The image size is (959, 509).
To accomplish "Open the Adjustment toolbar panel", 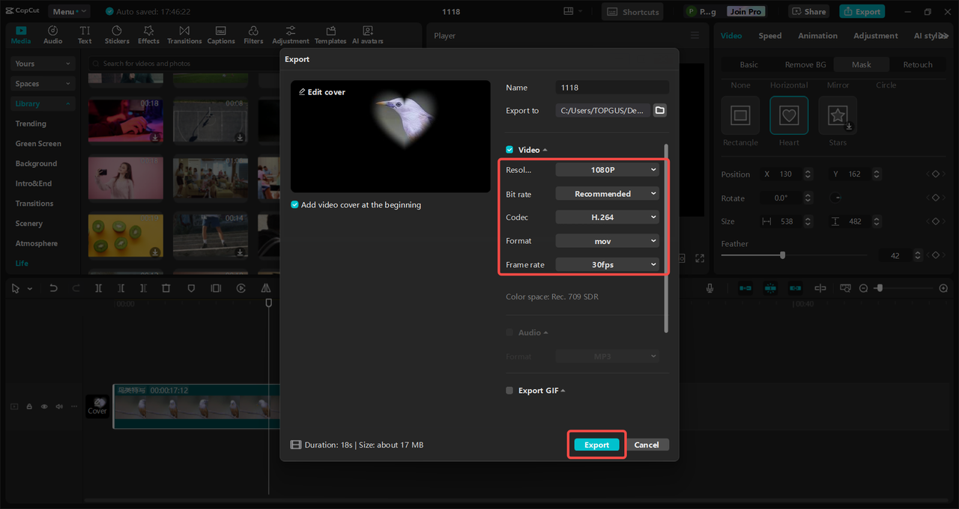I will click(291, 34).
